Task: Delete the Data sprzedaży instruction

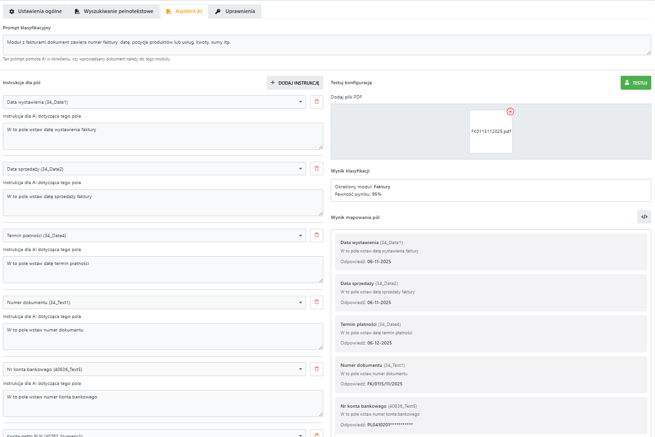Action: pyautogui.click(x=317, y=169)
